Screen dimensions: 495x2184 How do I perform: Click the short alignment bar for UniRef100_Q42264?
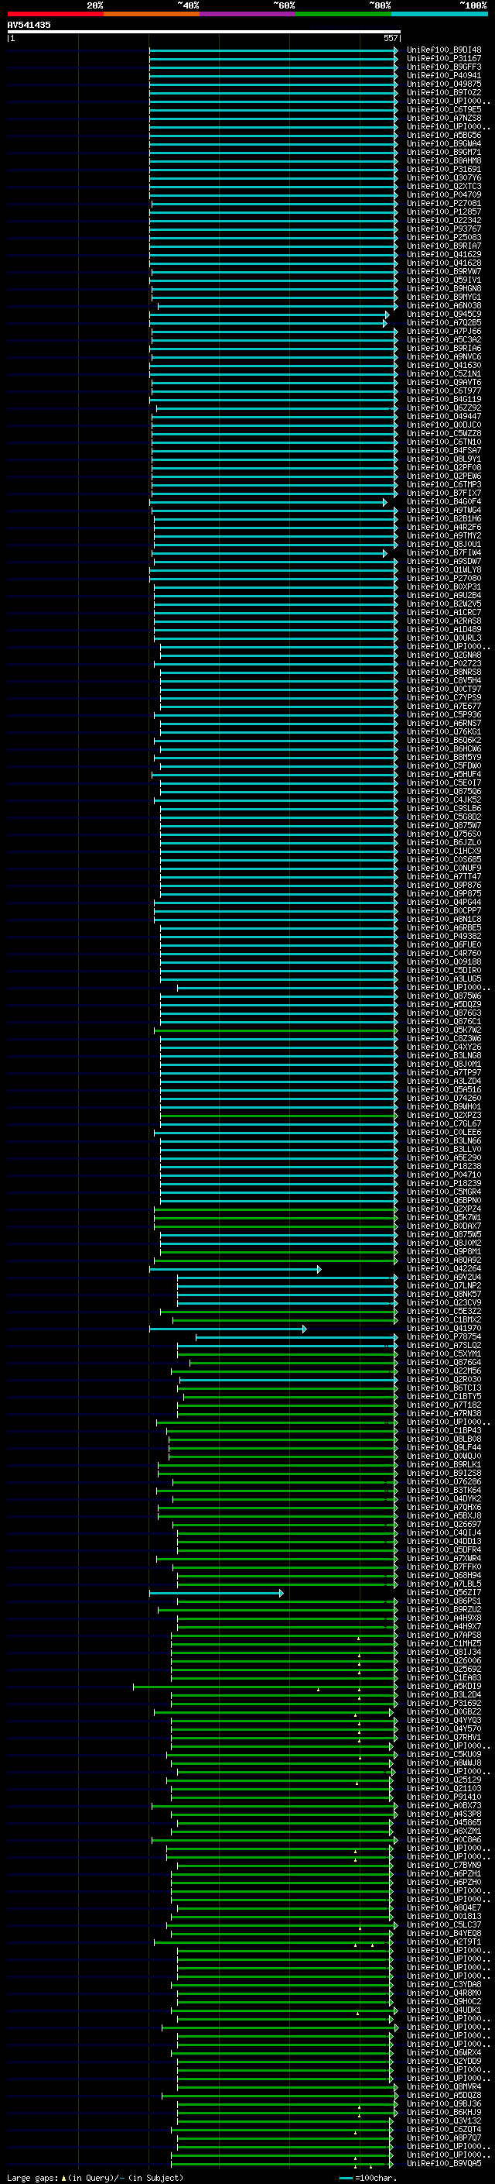[x=235, y=1269]
